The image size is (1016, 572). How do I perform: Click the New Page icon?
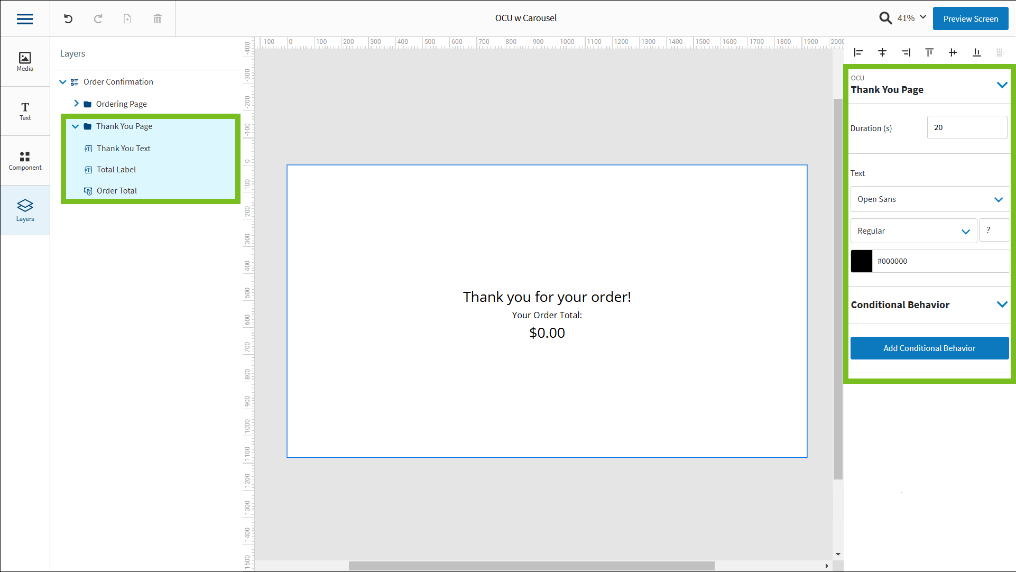click(127, 19)
